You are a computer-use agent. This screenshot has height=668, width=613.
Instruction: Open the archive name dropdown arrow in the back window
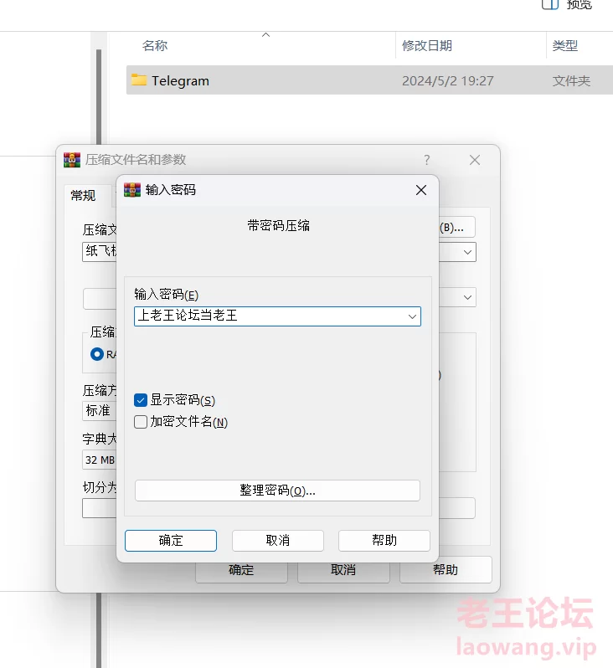pyautogui.click(x=467, y=252)
